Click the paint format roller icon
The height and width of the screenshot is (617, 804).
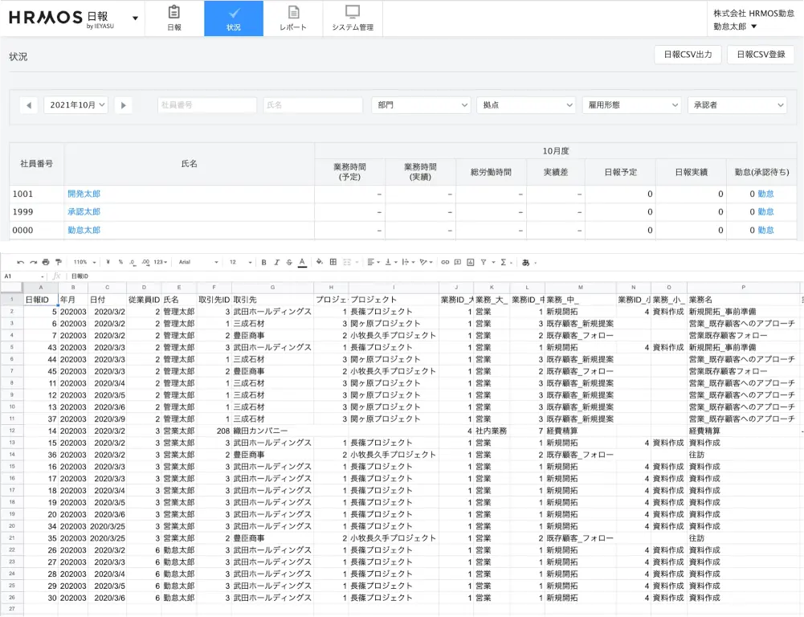tap(58, 262)
